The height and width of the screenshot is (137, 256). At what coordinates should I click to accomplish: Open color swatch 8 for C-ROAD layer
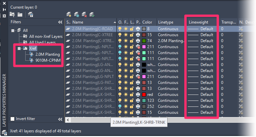pos(144,29)
